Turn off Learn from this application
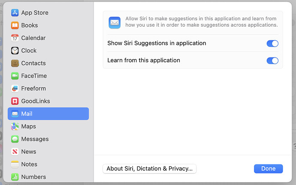 pos(272,61)
